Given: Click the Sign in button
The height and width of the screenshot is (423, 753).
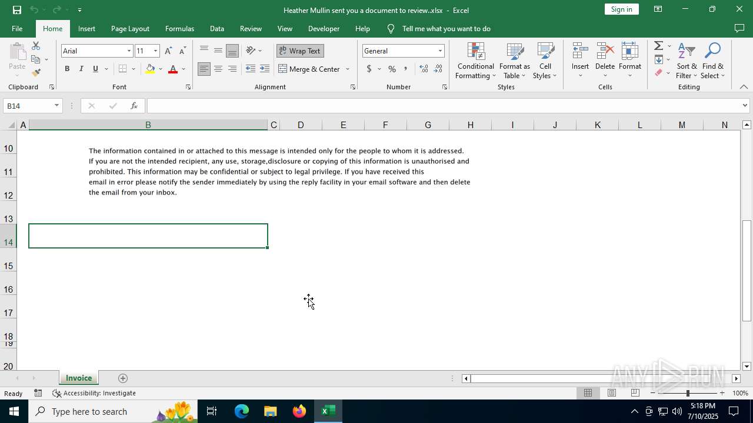Looking at the screenshot, I should [x=621, y=9].
